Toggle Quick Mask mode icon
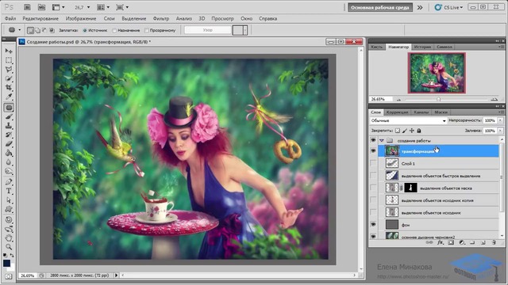The height and width of the screenshot is (285, 508). (x=9, y=276)
